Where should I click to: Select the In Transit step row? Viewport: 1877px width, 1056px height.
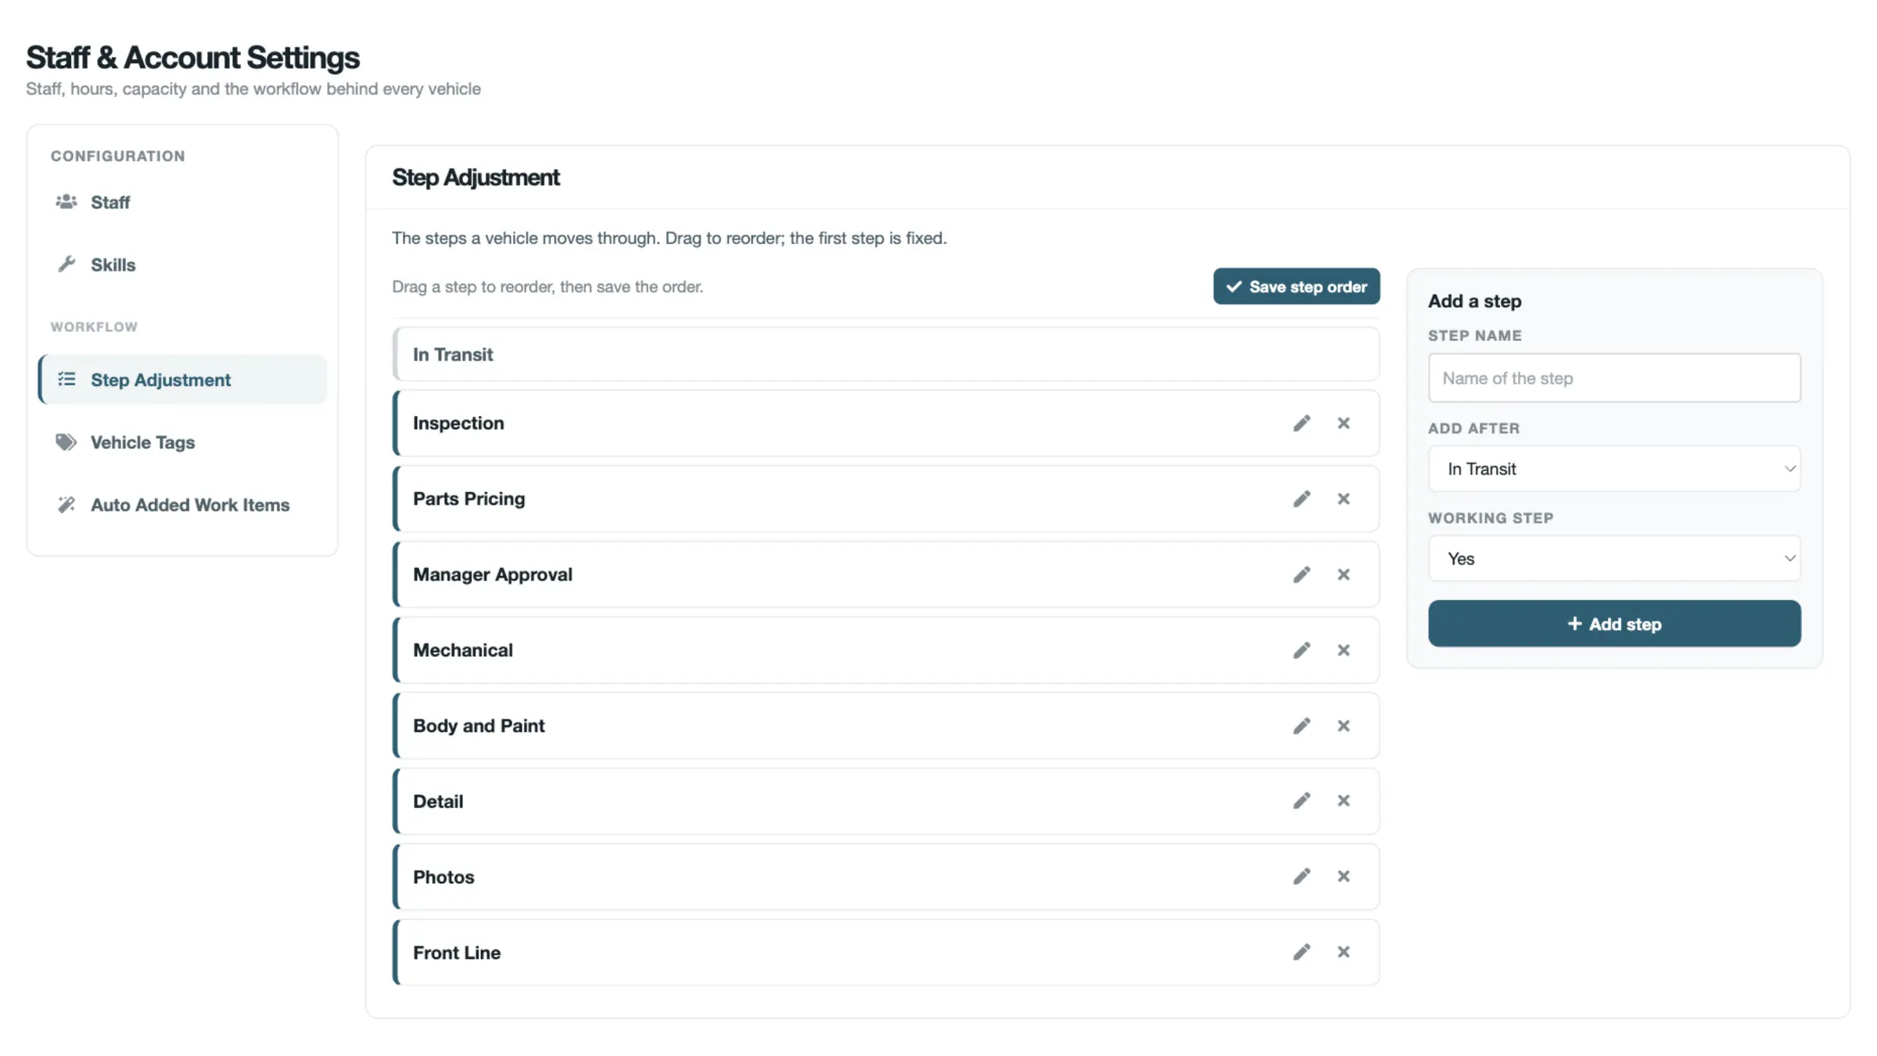coord(886,354)
